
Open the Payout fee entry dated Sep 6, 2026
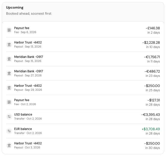tap(83, 30)
